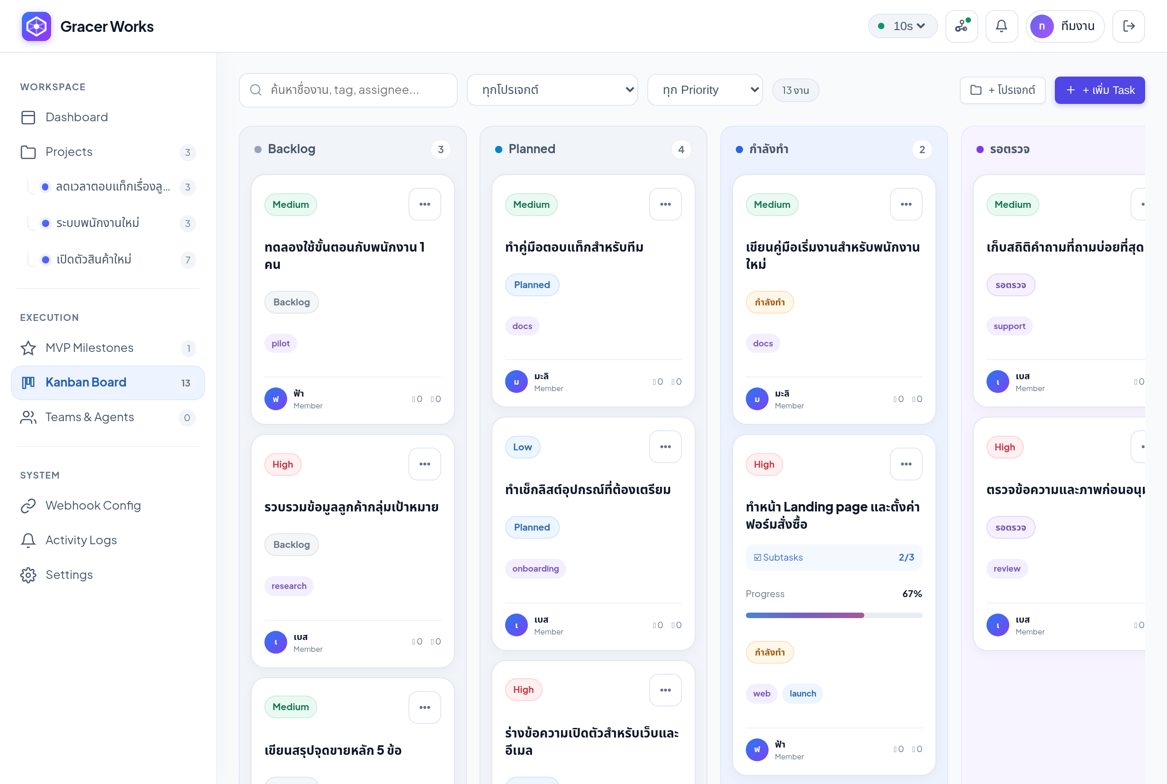1167x784 pixels.
Task: Open more options on ทำคู่มือตอบแท็กสำหรับทีม card
Action: pyautogui.click(x=665, y=204)
